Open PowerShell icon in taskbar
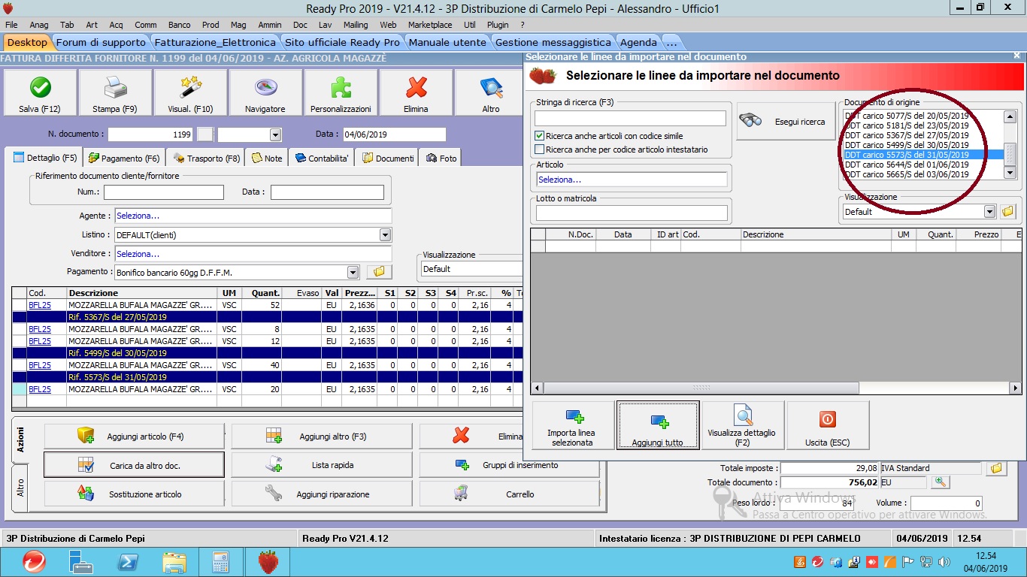 click(128, 561)
